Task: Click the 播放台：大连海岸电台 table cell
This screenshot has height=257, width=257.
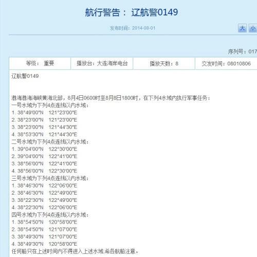Action: (102, 63)
